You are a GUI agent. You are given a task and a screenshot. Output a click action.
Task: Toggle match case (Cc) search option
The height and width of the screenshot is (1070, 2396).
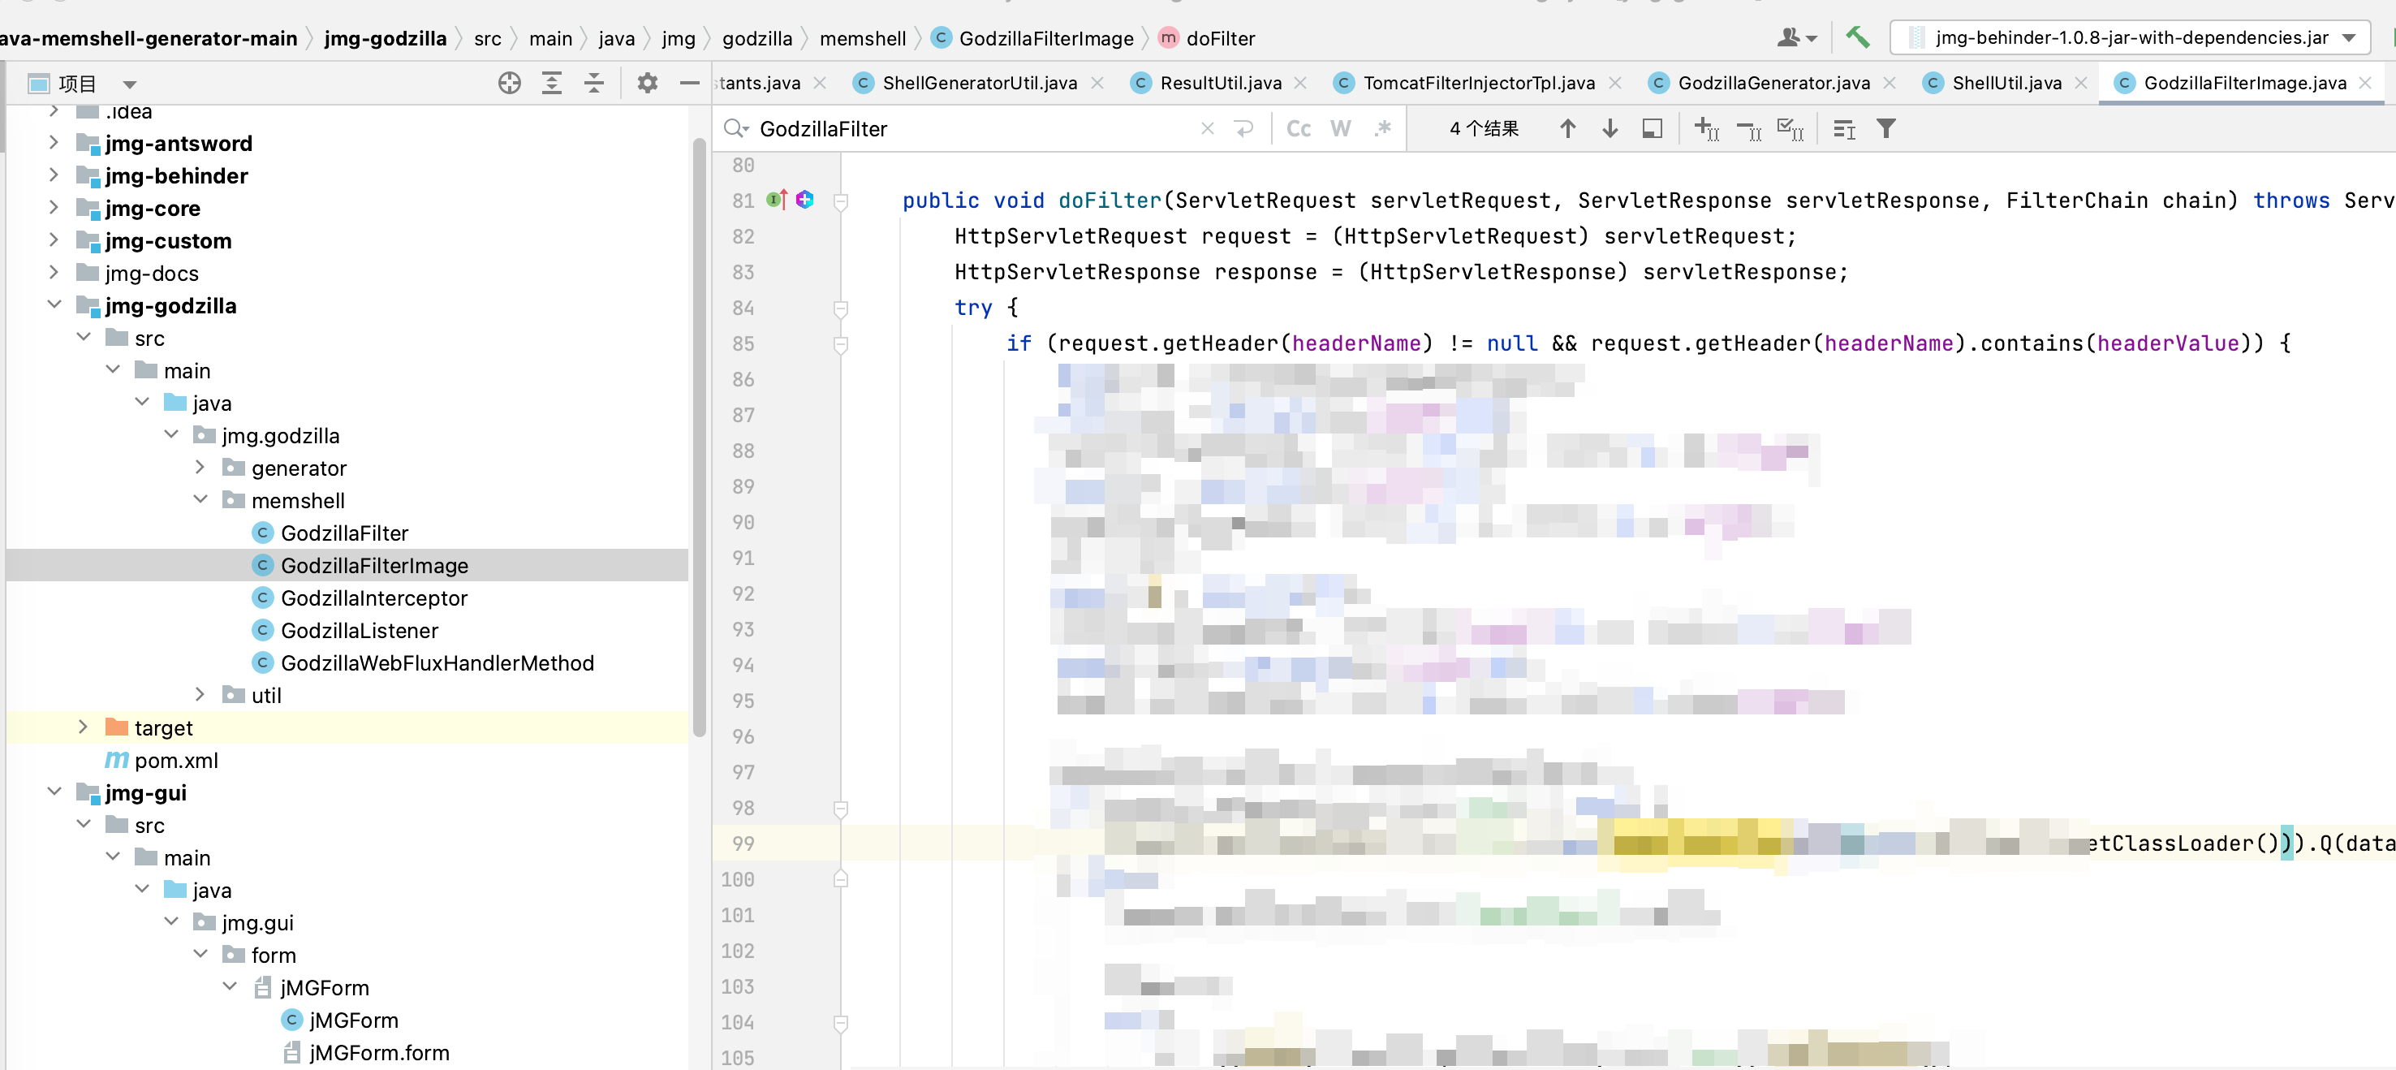pyautogui.click(x=1299, y=128)
